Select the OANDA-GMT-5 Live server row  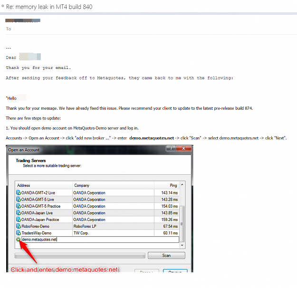point(97,199)
